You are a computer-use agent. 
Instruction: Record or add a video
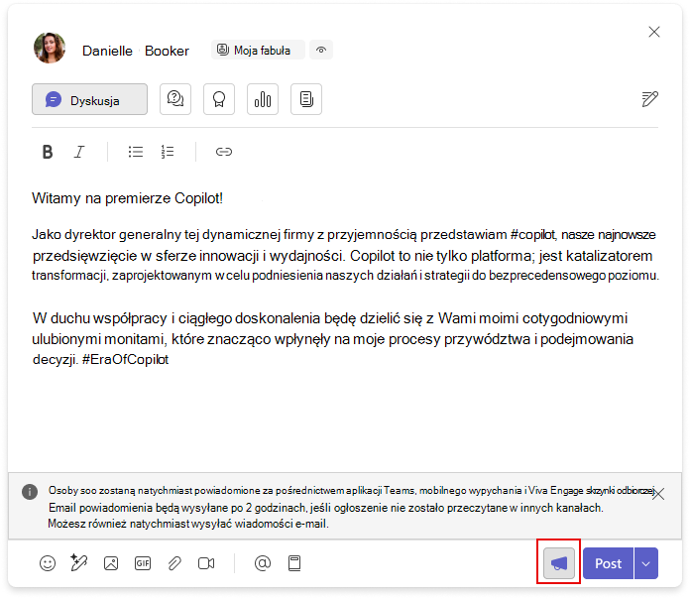tap(206, 563)
